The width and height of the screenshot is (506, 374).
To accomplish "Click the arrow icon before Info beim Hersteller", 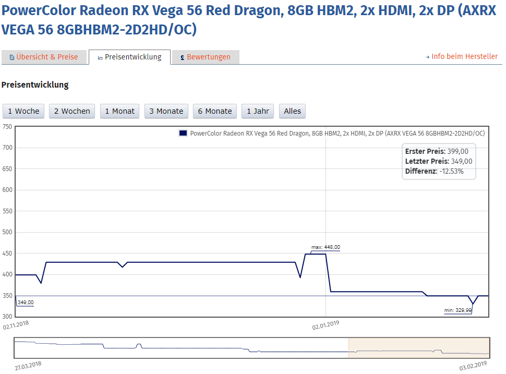I will [428, 57].
